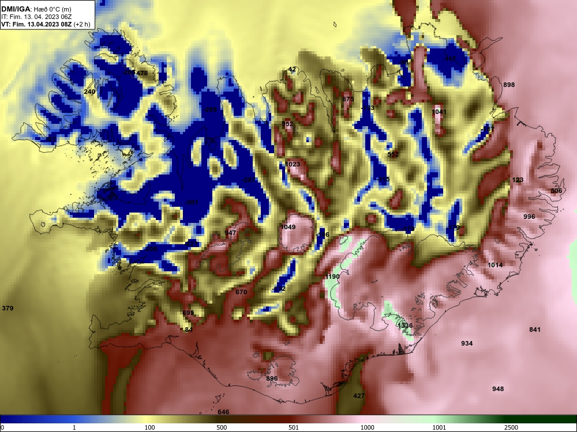This screenshot has height=432, width=577.
Task: Click the legend label '1'
Action: (74, 427)
